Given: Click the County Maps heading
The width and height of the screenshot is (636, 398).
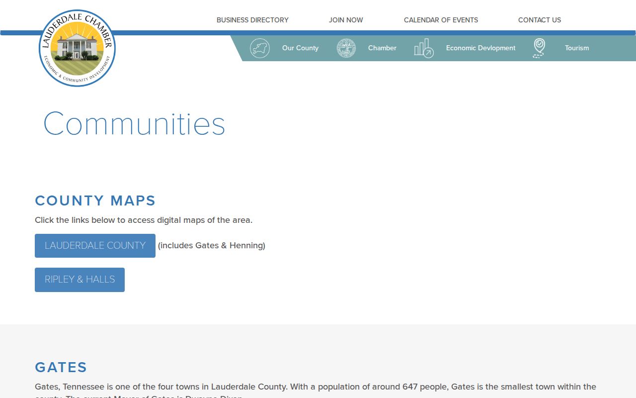Looking at the screenshot, I should [95, 200].
